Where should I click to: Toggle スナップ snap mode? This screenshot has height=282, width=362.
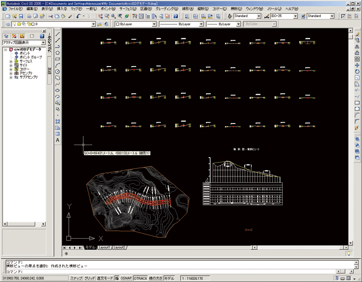coord(76,278)
